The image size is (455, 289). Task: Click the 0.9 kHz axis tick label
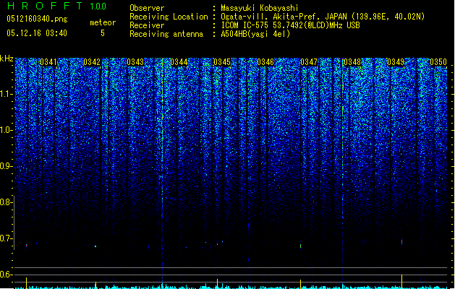click(7, 166)
